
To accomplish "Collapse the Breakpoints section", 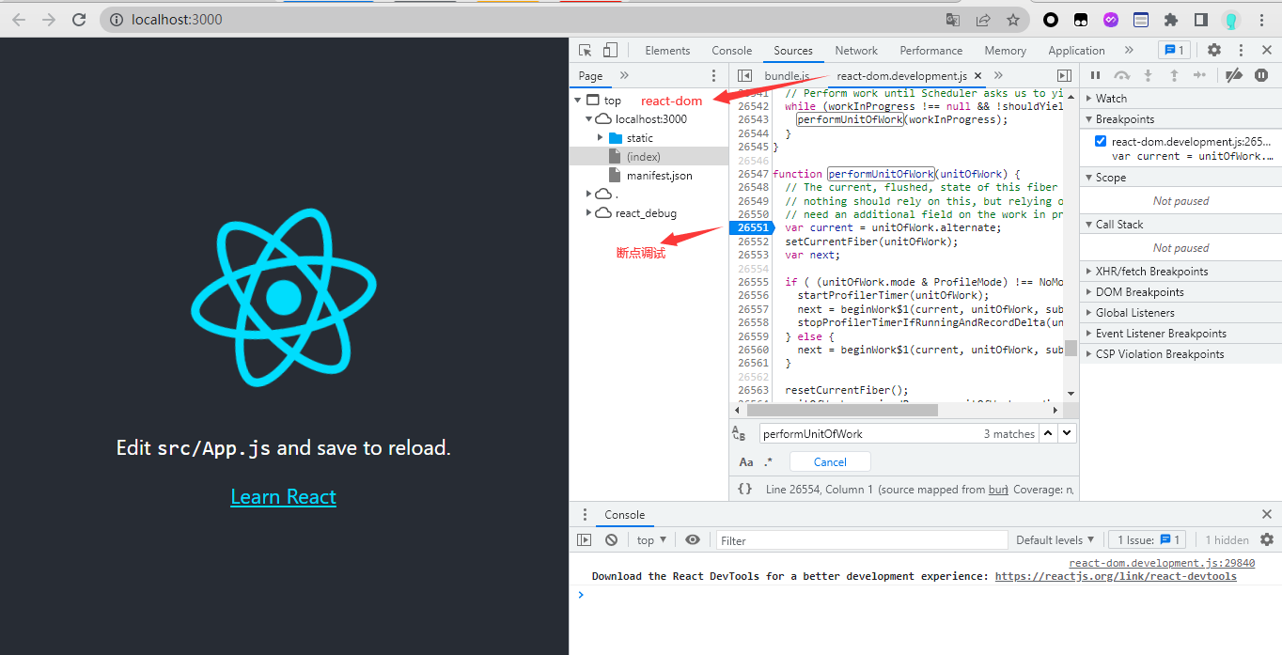I will pyautogui.click(x=1180, y=119).
